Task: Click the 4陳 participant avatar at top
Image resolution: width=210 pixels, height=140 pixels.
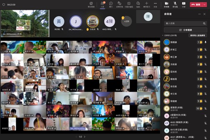Action: click(x=110, y=22)
